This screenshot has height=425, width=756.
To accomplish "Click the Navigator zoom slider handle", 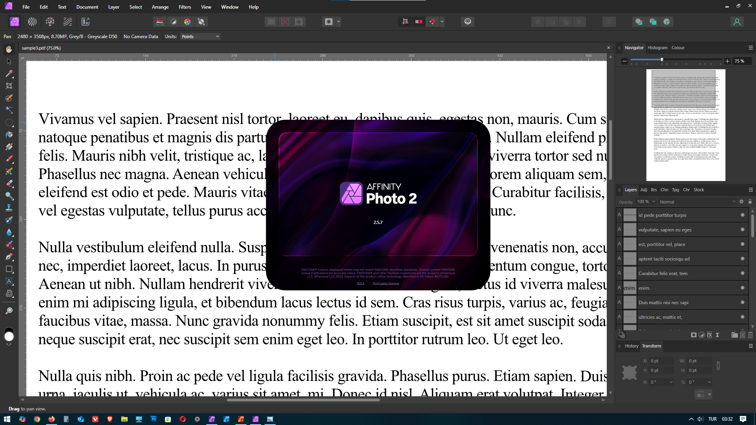I will pos(661,60).
